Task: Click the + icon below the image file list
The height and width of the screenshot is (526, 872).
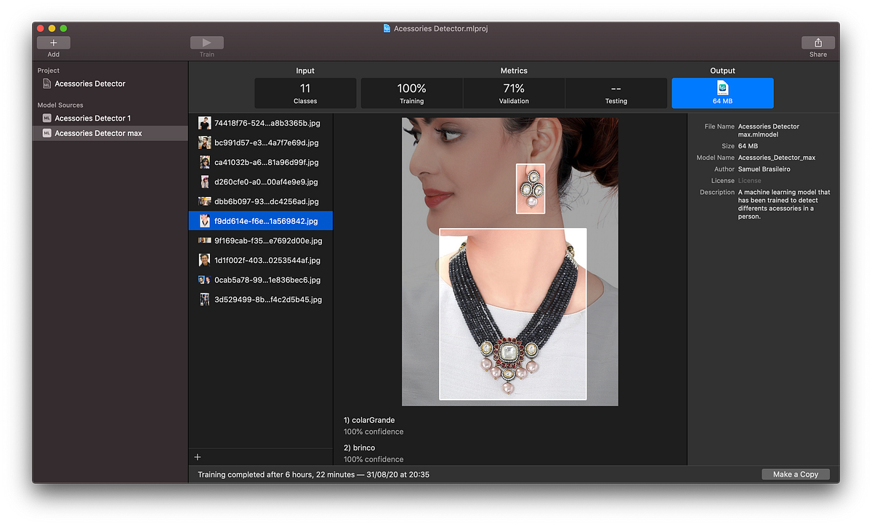Action: (197, 456)
